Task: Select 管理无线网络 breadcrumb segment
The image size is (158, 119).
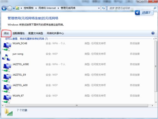Action: 68,8
